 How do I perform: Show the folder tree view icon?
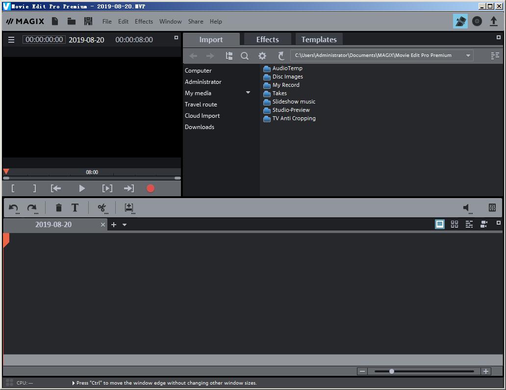pos(229,56)
